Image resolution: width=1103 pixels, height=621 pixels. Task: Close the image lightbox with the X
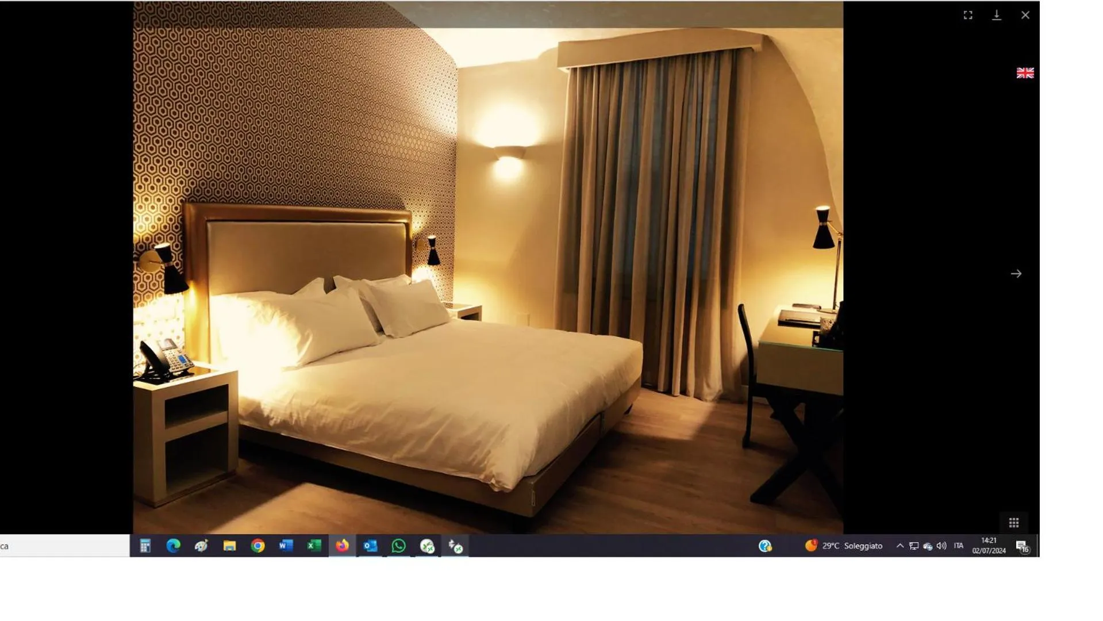point(1025,15)
